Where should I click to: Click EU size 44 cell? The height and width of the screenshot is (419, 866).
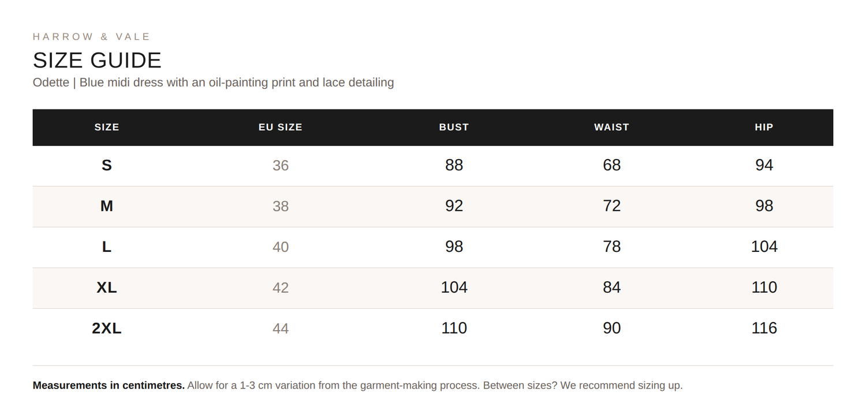pyautogui.click(x=281, y=329)
